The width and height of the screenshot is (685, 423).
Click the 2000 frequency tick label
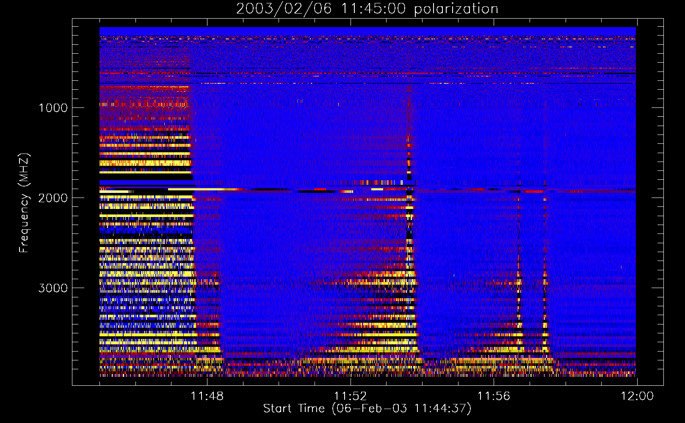(53, 198)
